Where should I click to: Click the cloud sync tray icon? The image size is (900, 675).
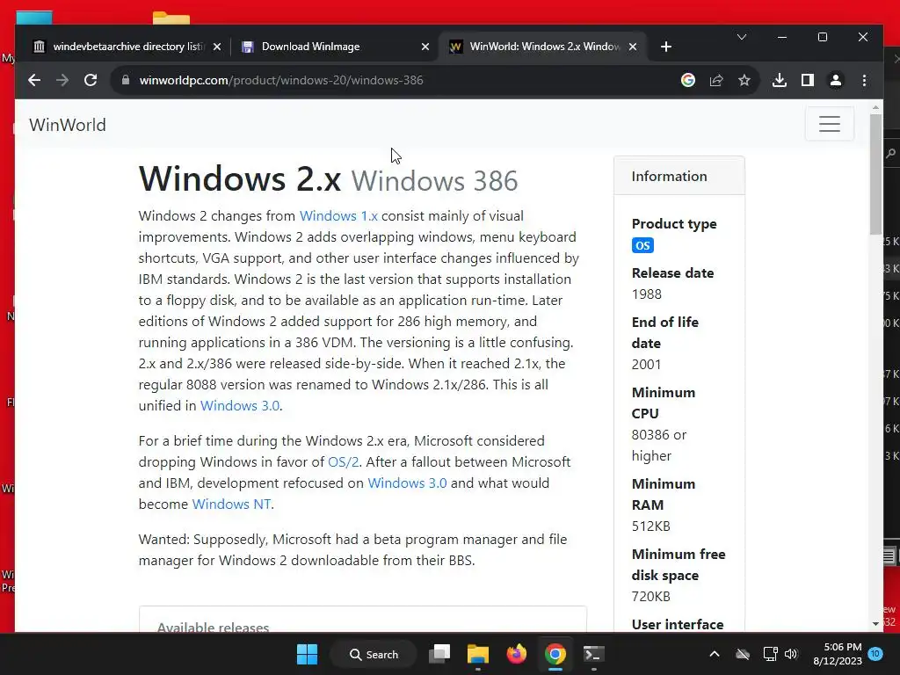[x=743, y=654]
